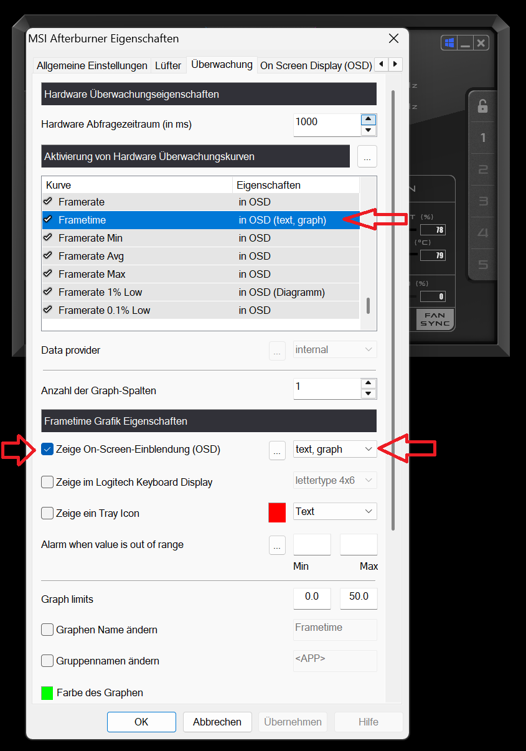Screen dimensions: 526x751
Task: Open the On Screen Display (OSD) tab
Action: [x=316, y=65]
